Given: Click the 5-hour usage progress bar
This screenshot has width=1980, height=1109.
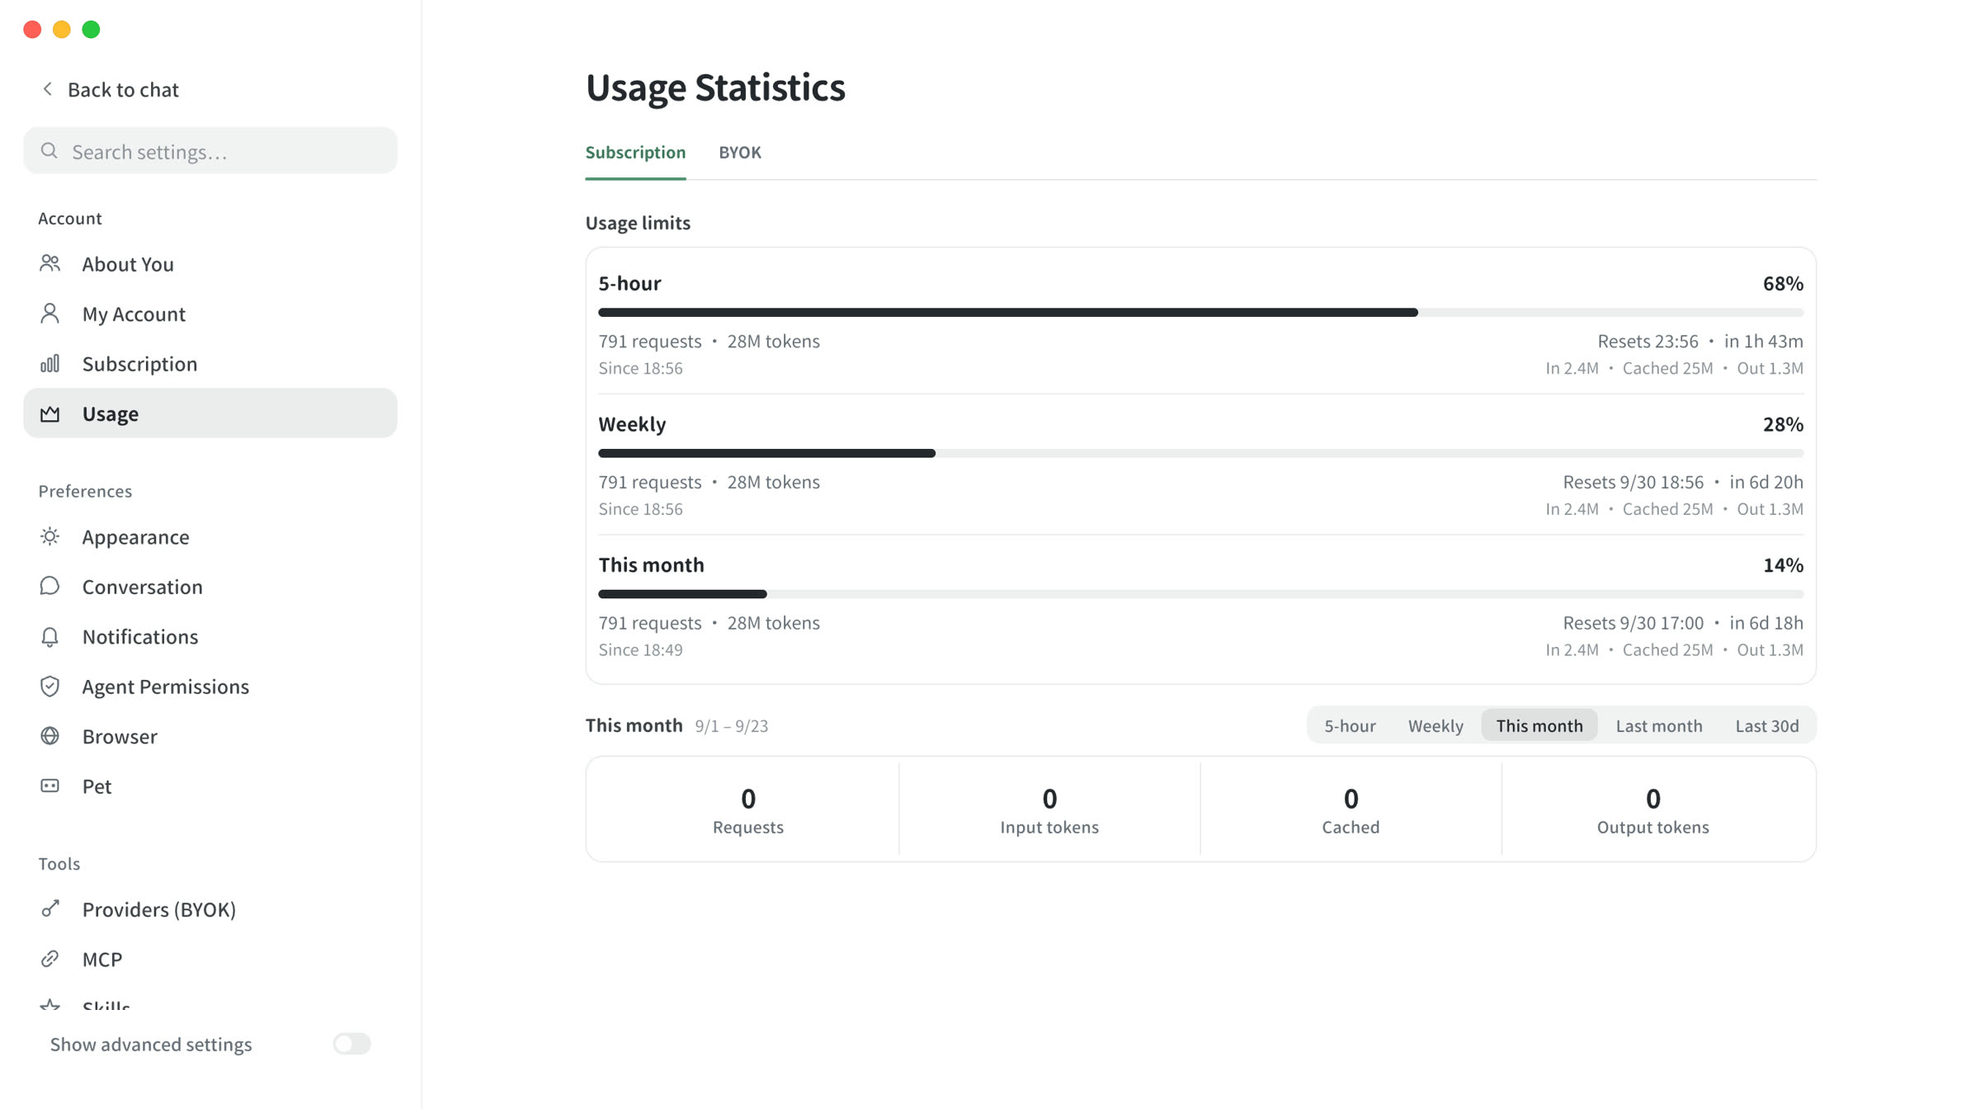Looking at the screenshot, I should click(x=1200, y=313).
